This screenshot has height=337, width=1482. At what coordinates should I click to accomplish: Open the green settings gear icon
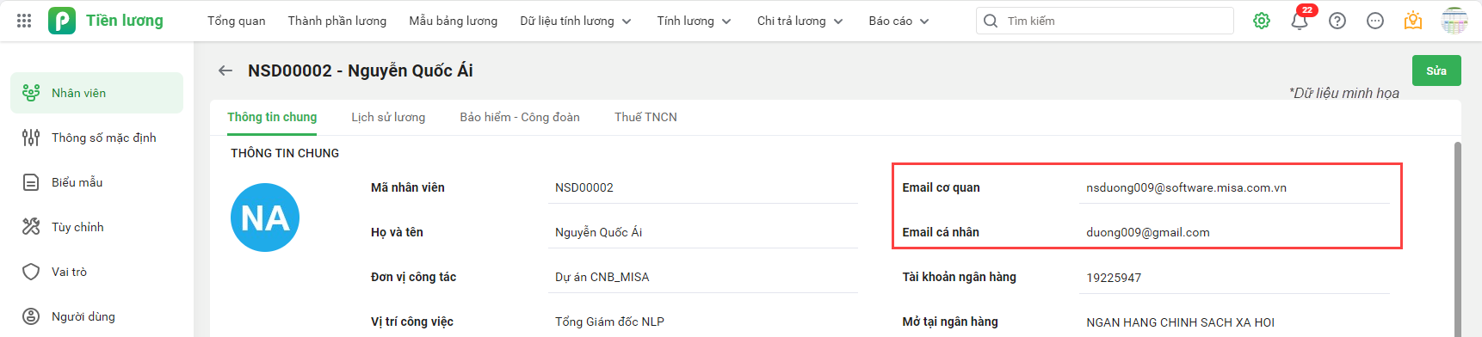(x=1262, y=21)
